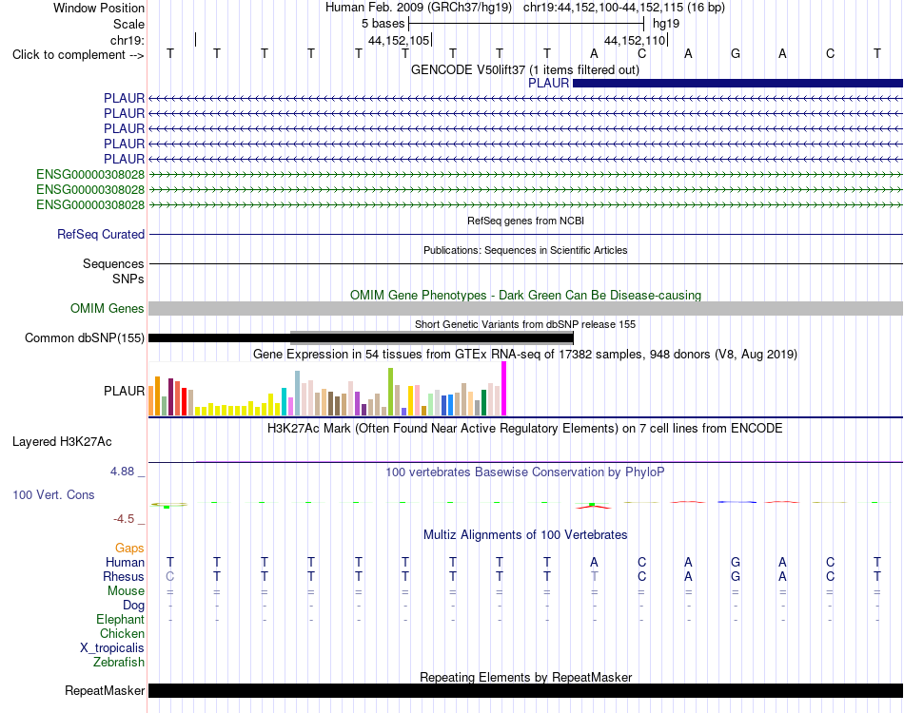The width and height of the screenshot is (904, 713).
Task: Click the dark blue PLAUR exon block
Action: pos(738,84)
